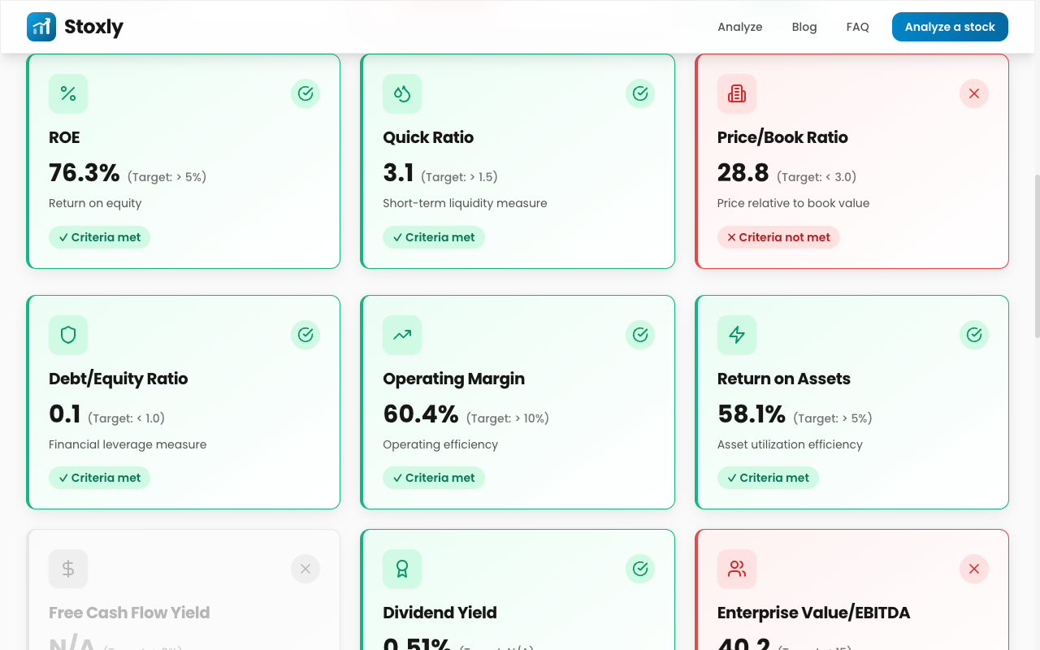
Task: Click 'Short-term liquidity measure' description
Action: [465, 203]
